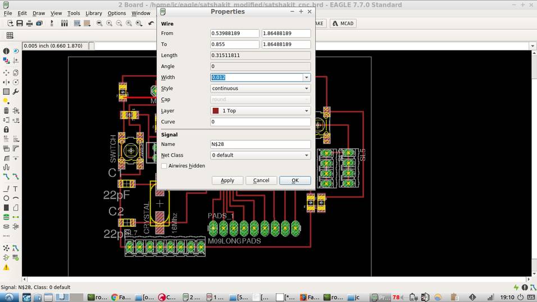Open the Layer dropdown showing 1 Top
Image resolution: width=537 pixels, height=302 pixels.
point(260,111)
